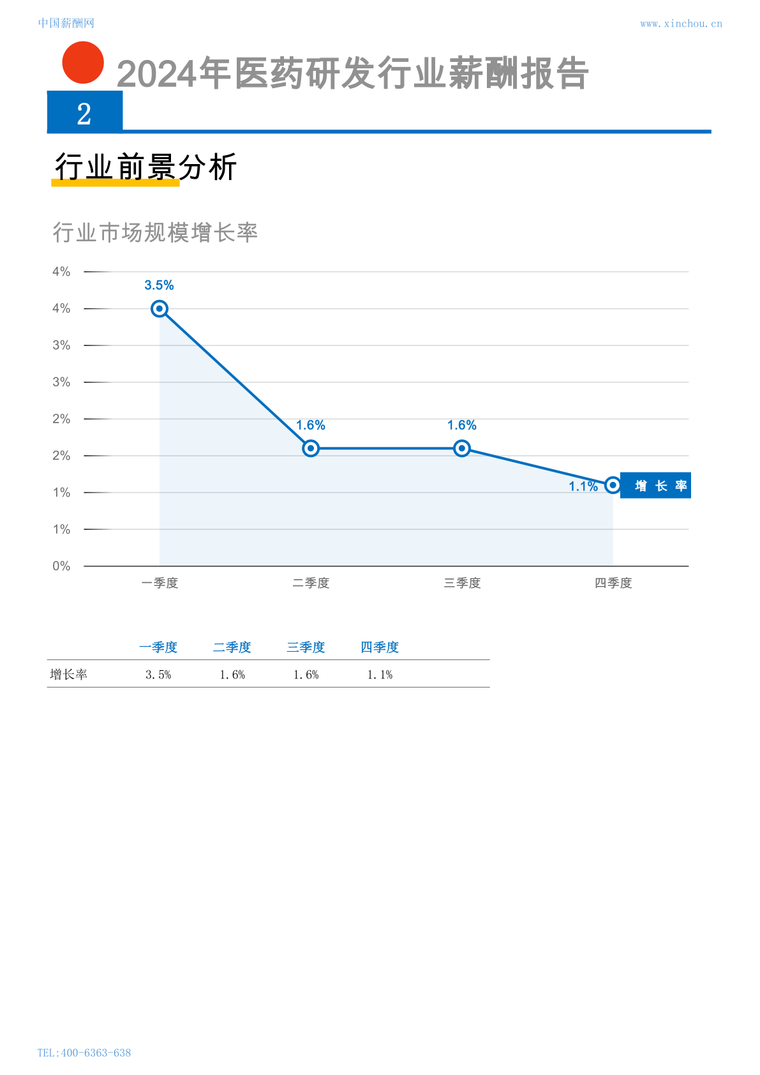The image size is (760, 1075).
Task: Click the 2024年医药研发行业薪酬报告 page title
Action: 352,73
